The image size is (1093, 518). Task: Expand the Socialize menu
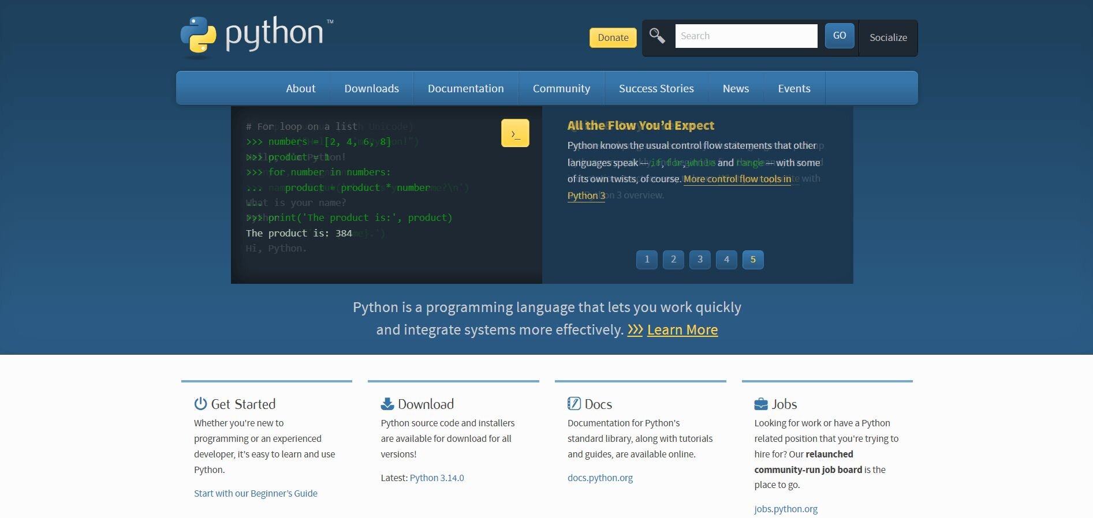pos(888,37)
